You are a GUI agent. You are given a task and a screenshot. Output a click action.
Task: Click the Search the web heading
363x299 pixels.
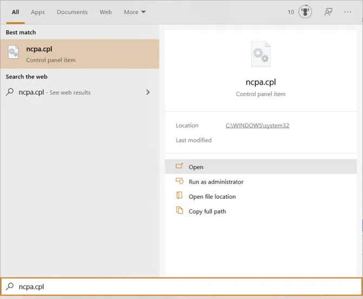pyautogui.click(x=27, y=76)
